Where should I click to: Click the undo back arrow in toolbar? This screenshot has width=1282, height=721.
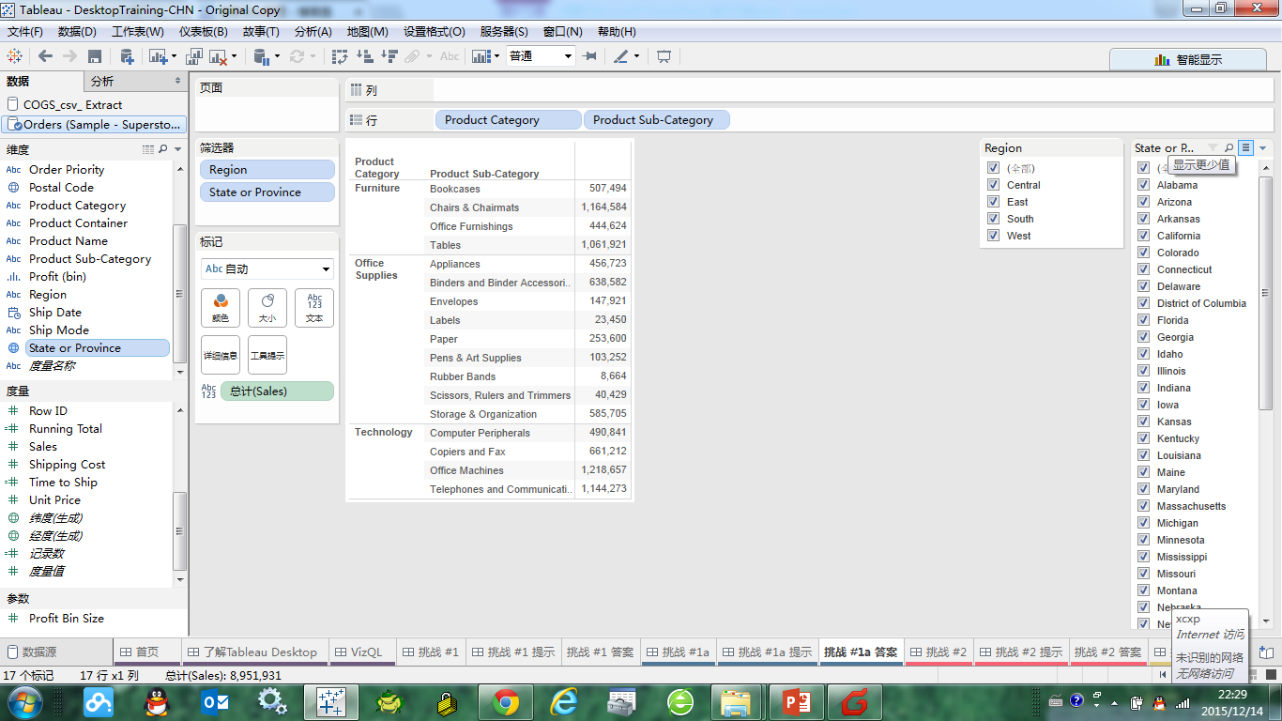tap(45, 56)
